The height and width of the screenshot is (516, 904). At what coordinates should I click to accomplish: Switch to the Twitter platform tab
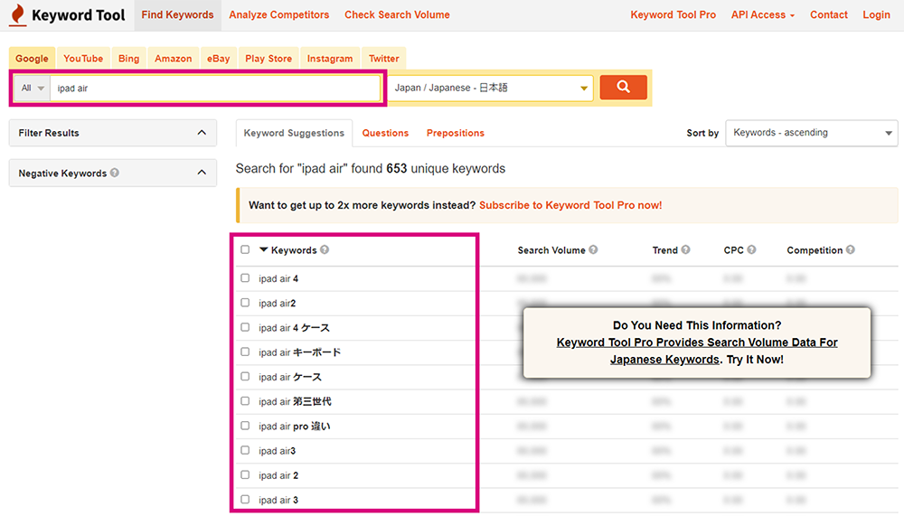(x=384, y=58)
